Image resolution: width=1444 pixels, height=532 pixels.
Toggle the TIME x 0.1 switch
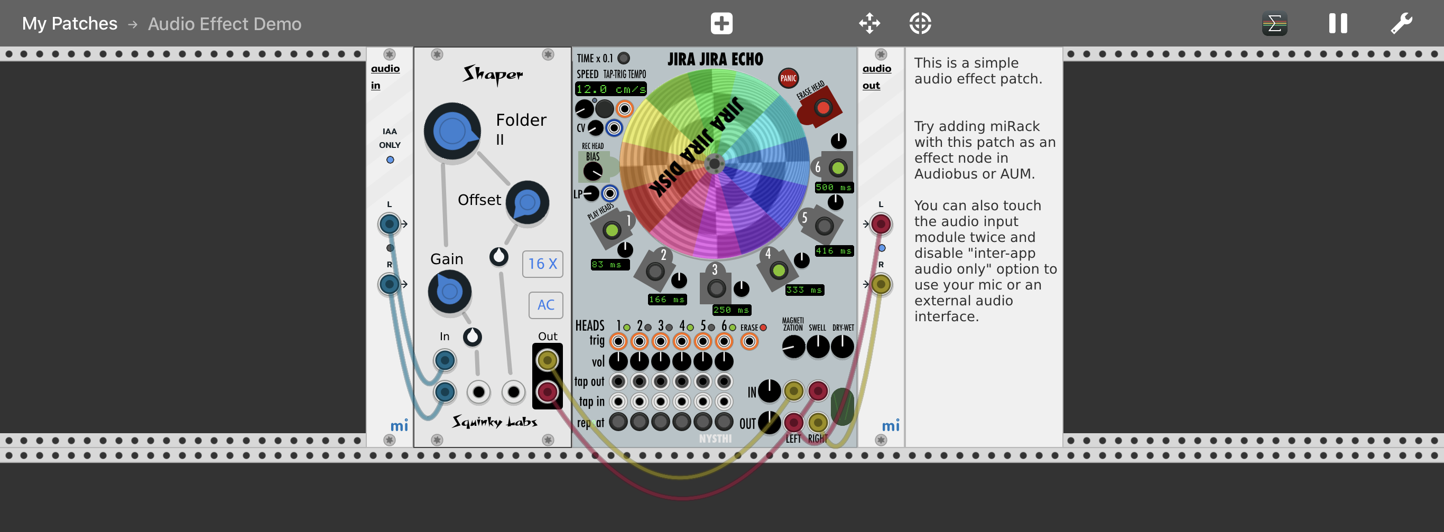pos(623,58)
